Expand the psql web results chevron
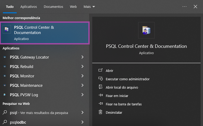Image resolution: width=203 pixels, height=126 pixels. point(82,112)
